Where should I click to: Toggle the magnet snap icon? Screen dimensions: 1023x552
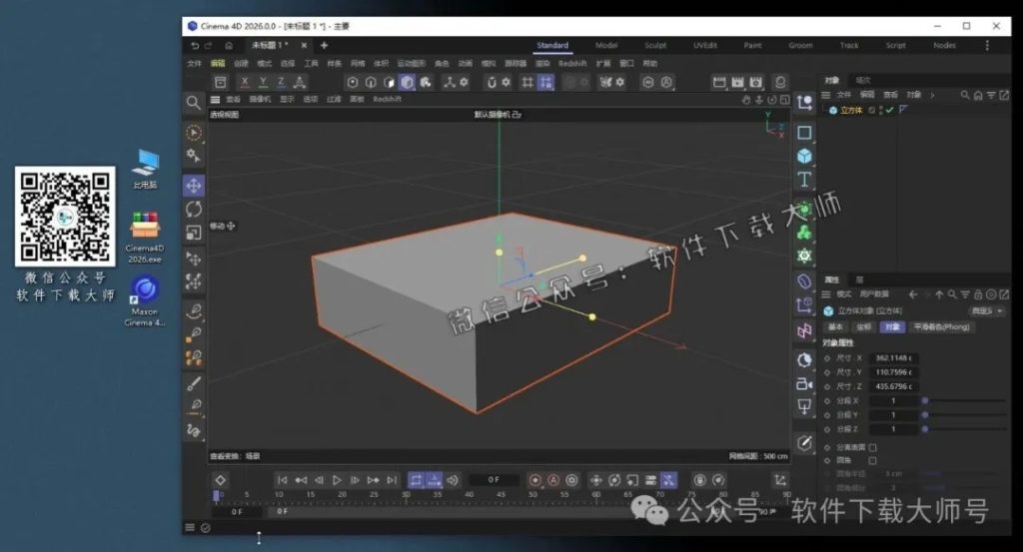[492, 82]
